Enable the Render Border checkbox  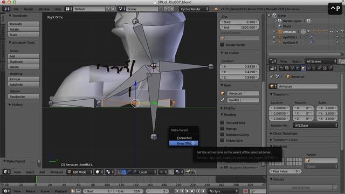pos(222,45)
